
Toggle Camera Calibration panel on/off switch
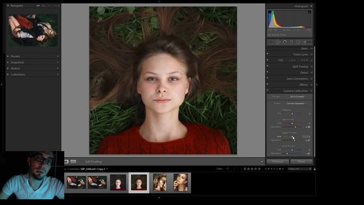pyautogui.click(x=267, y=91)
